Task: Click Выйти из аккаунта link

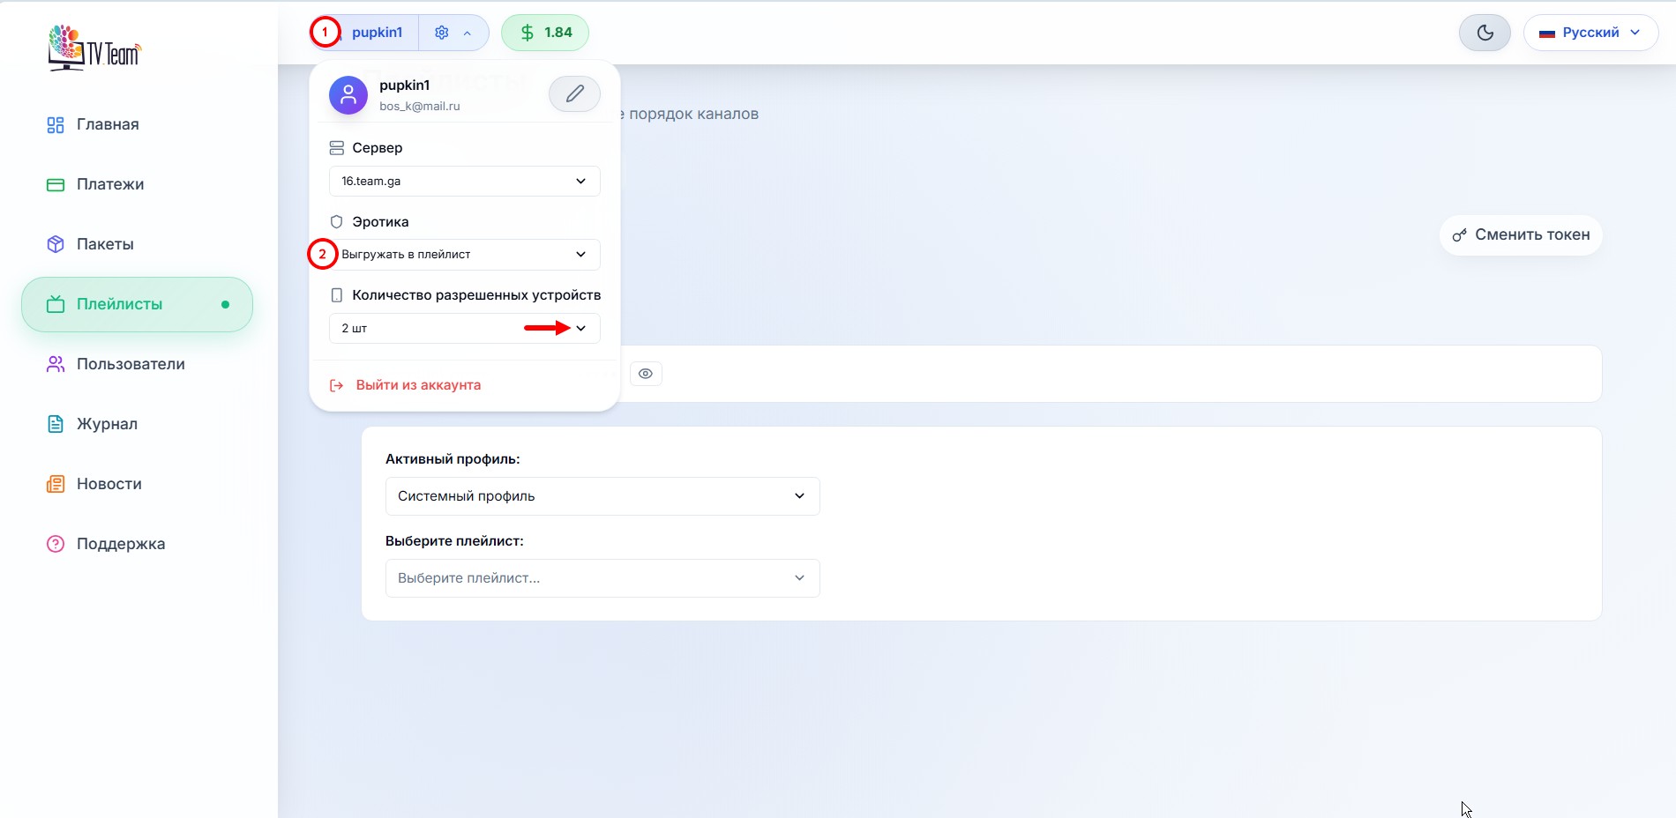Action: pos(418,385)
